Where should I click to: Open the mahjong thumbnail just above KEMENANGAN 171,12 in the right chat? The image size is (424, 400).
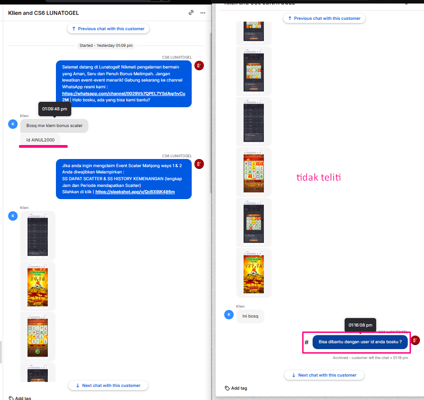click(253, 223)
